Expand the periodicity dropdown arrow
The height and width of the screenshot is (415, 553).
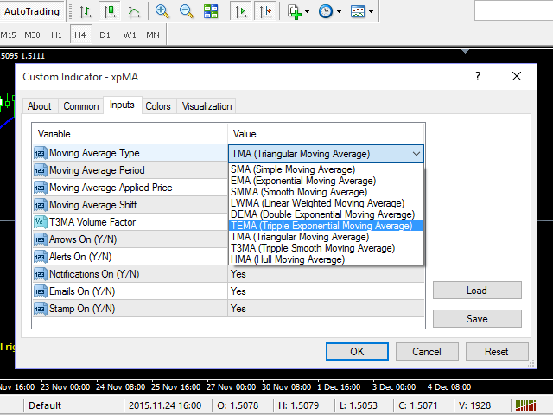click(x=339, y=11)
